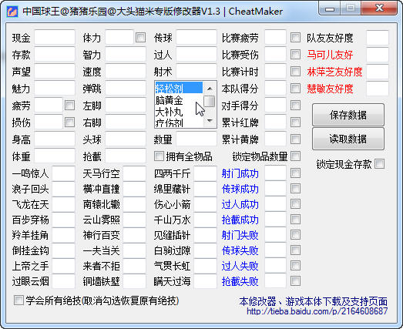This screenshot has width=403, height=329.
Task: Minimize the CheatMaker window
Action: pyautogui.click(x=330, y=8)
